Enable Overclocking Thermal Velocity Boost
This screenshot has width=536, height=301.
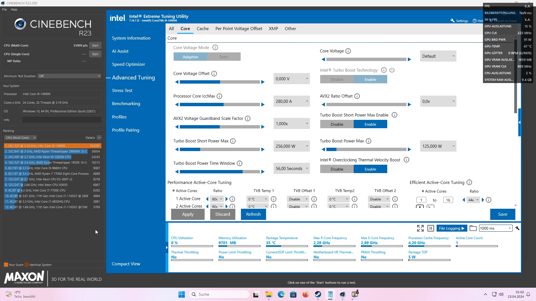click(370, 169)
